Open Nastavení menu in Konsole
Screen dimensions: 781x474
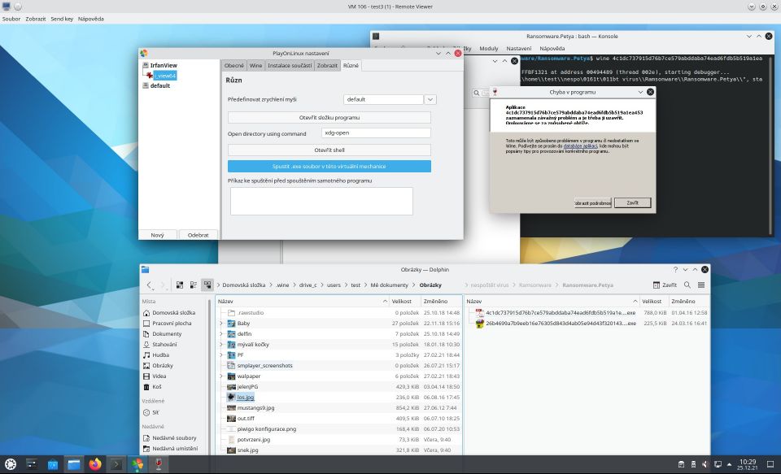pyautogui.click(x=518, y=48)
